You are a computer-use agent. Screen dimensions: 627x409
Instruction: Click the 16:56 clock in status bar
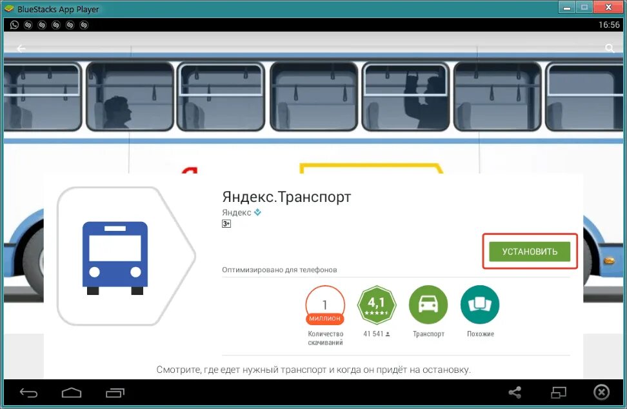[609, 25]
